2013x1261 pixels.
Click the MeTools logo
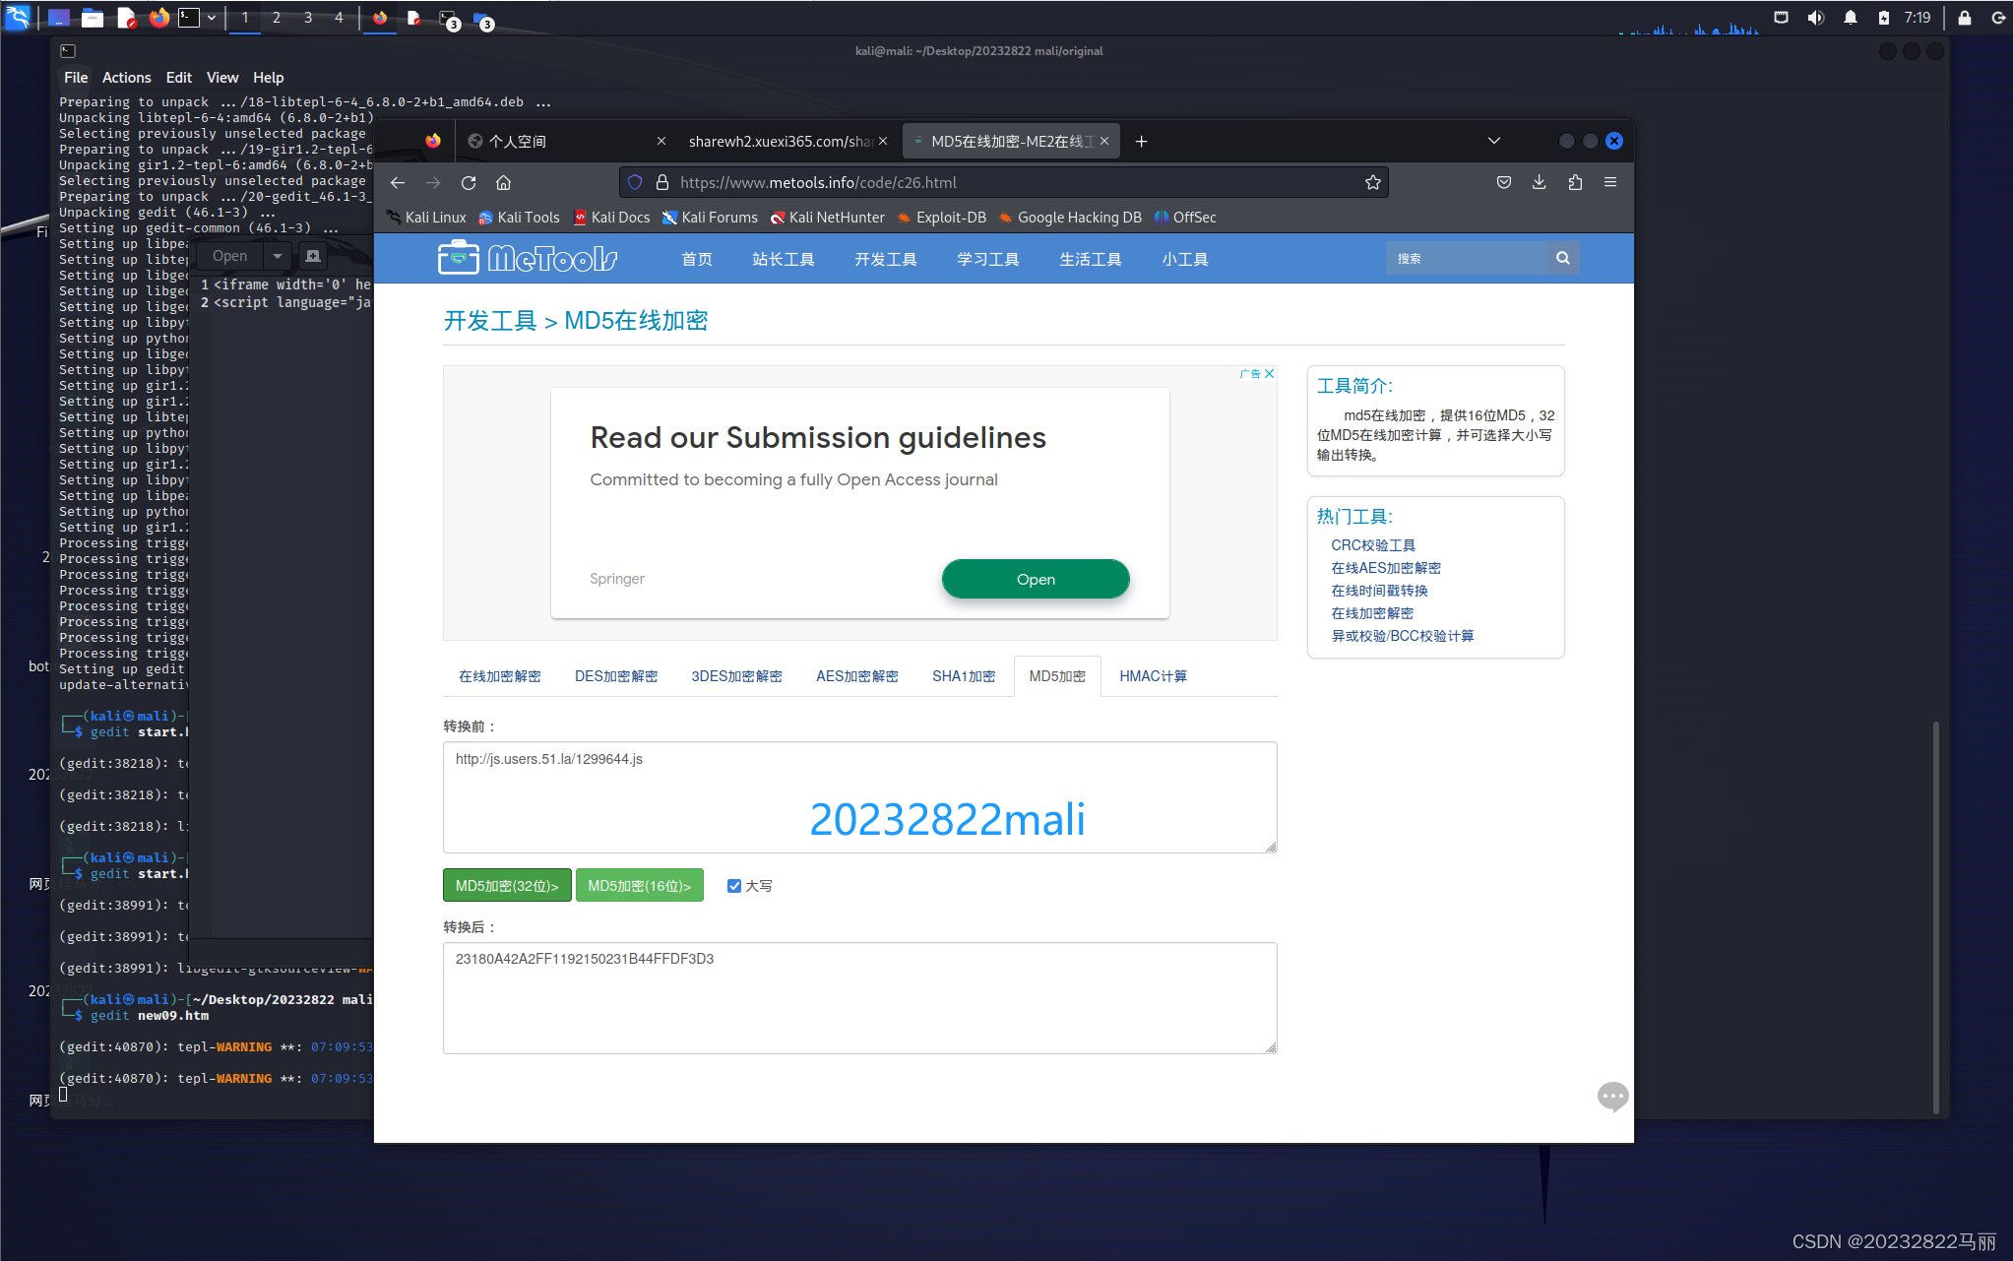click(528, 259)
